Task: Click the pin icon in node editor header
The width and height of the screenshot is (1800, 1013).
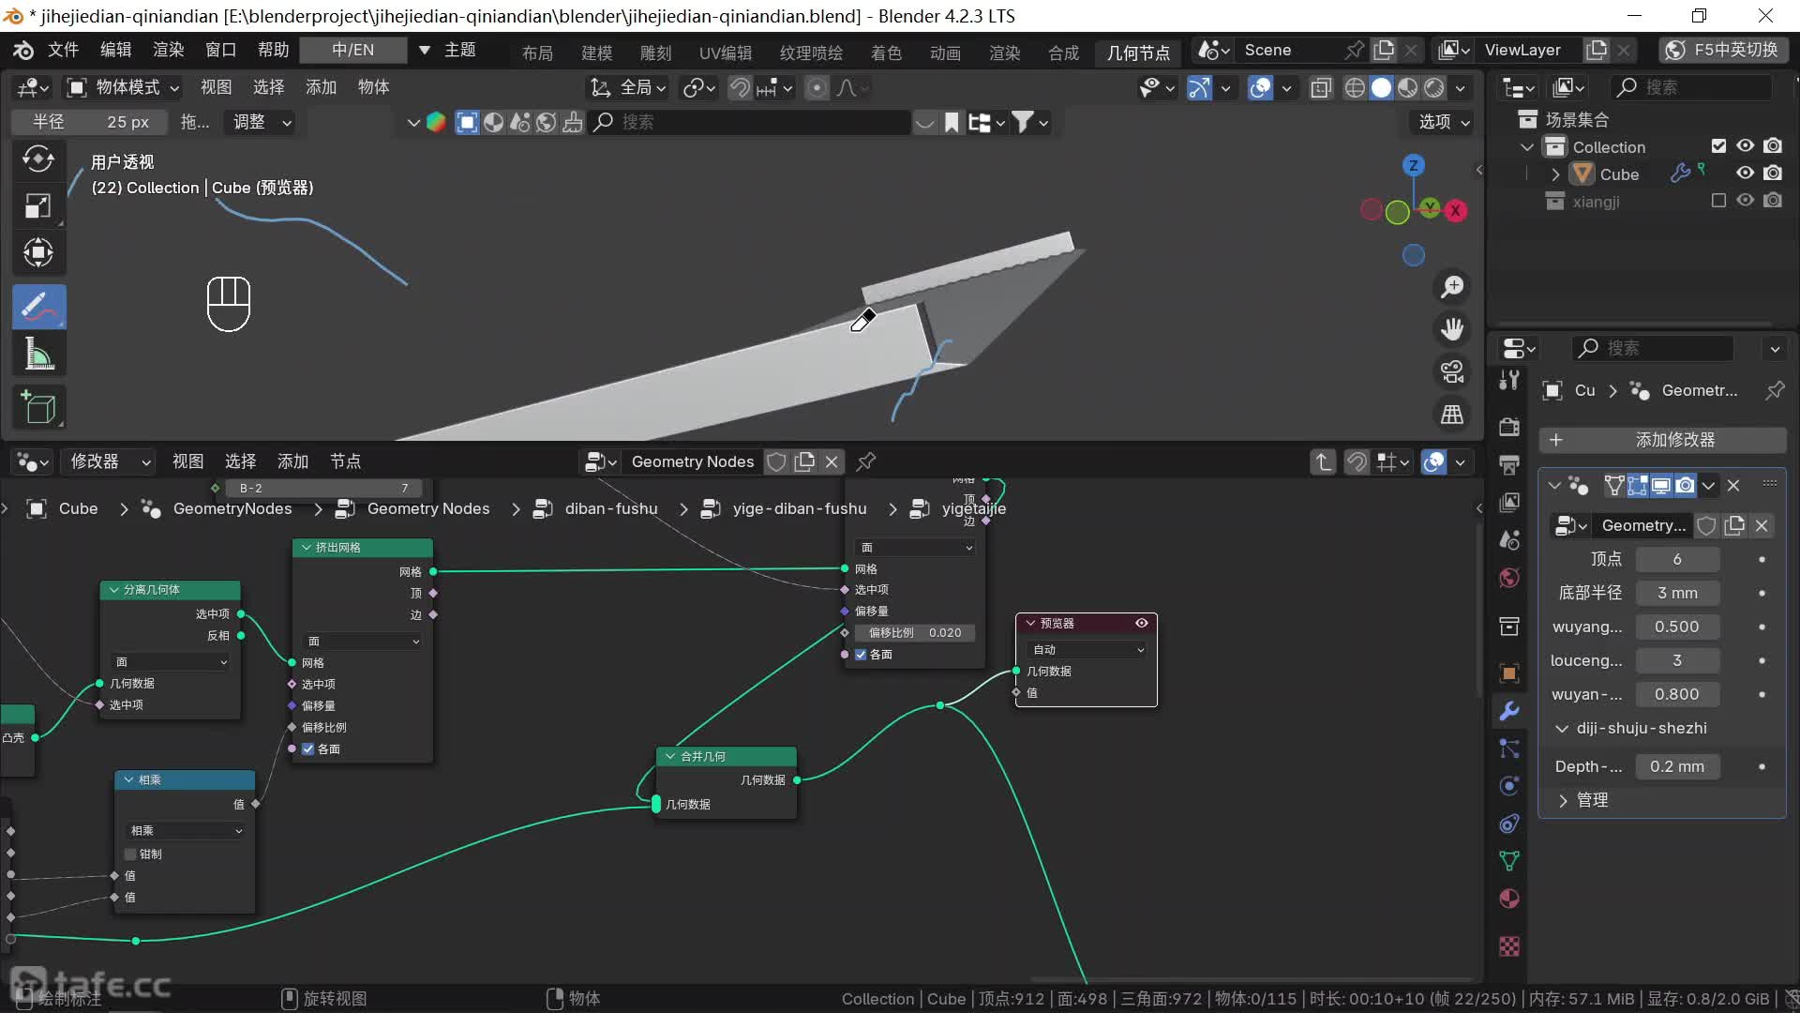Action: point(866,461)
